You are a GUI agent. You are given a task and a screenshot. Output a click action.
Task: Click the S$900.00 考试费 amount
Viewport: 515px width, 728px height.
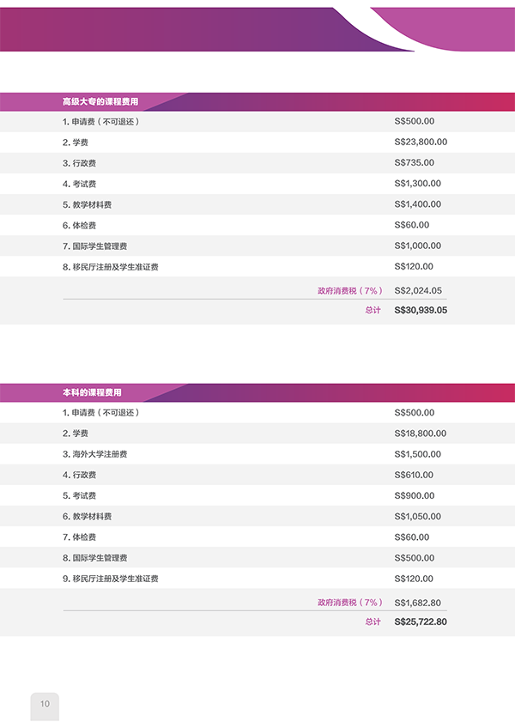(415, 495)
